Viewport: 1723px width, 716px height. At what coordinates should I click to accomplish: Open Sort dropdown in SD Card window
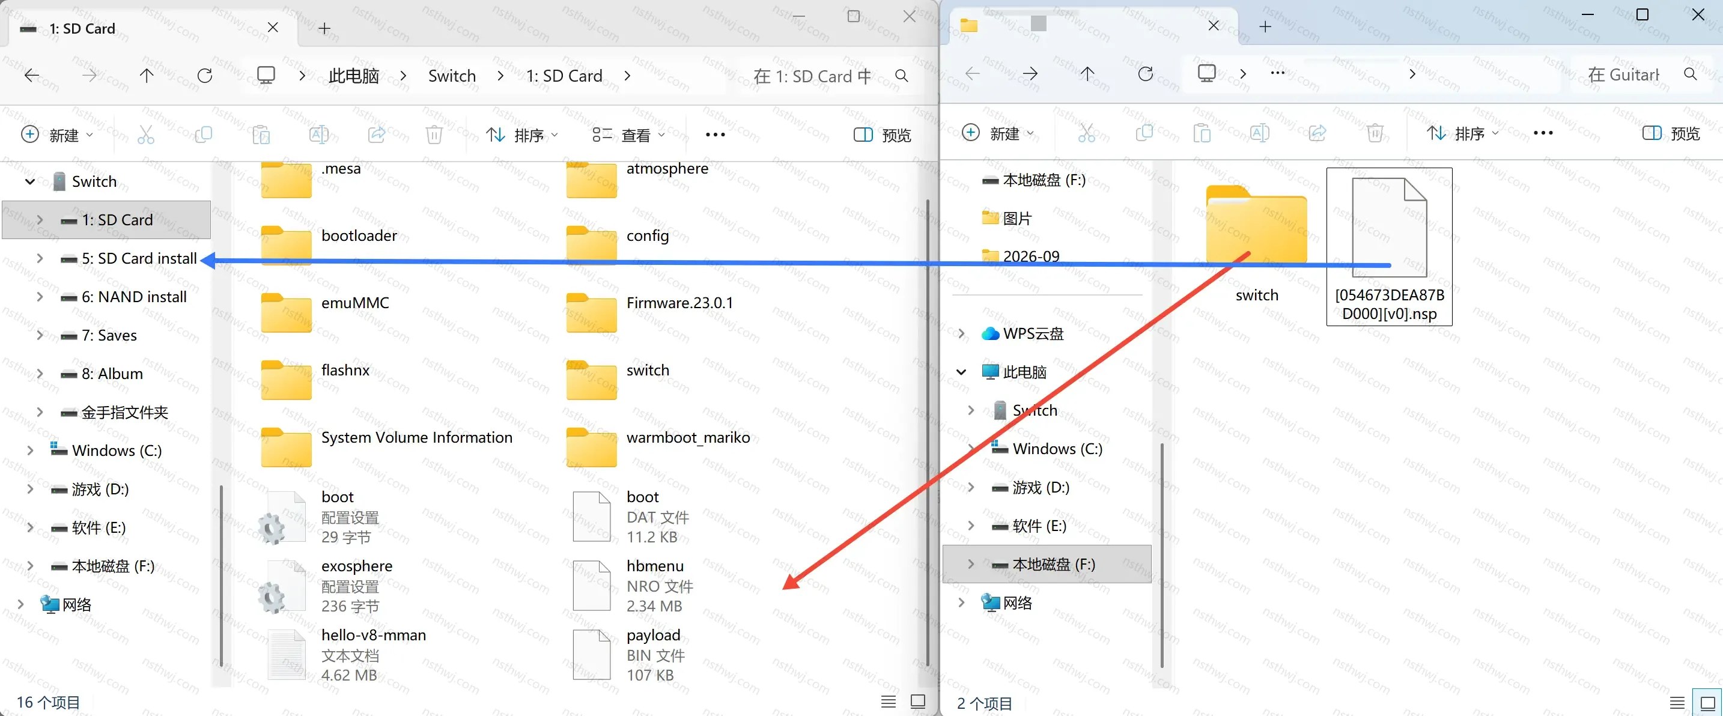coord(521,135)
